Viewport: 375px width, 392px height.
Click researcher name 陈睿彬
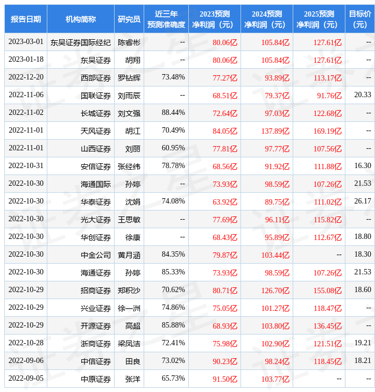(x=129, y=42)
